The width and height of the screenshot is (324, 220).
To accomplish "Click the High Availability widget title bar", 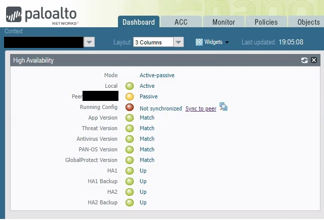I will [152, 61].
